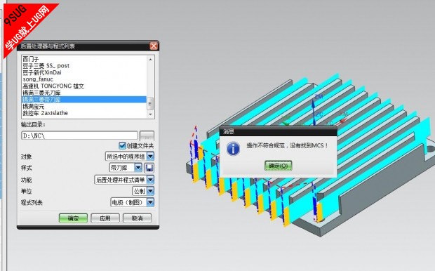The width and height of the screenshot is (435, 271).
Task: Open the 功能 后置处理并程式清单 dropdown
Action: [150, 180]
